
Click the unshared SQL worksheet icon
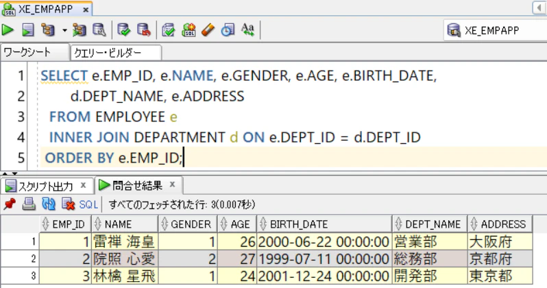pos(169,30)
